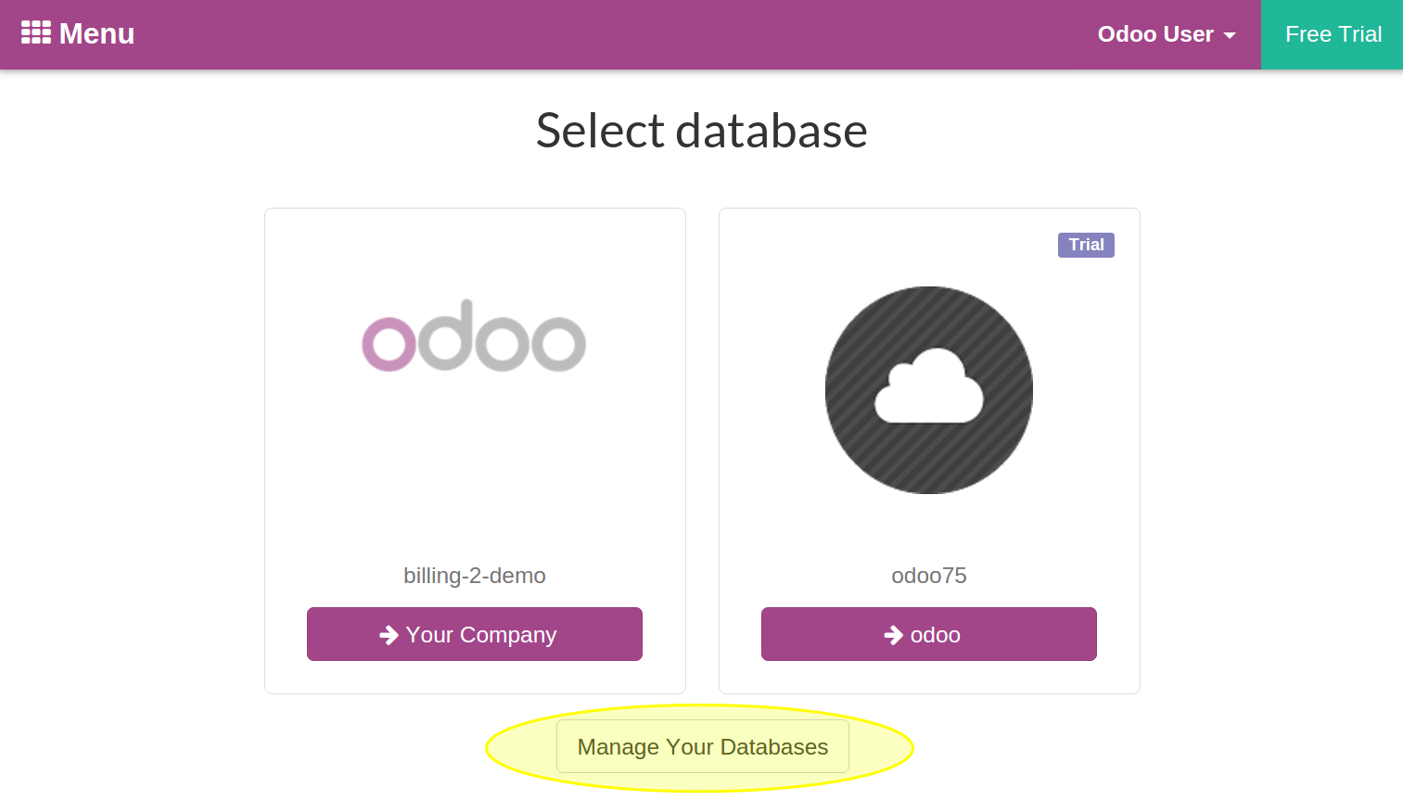The width and height of the screenshot is (1403, 800).
Task: Enter the Your Company database
Action: (x=474, y=634)
